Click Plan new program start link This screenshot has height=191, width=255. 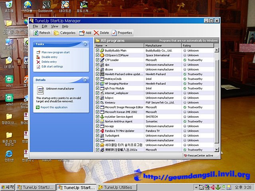[x=56, y=52]
